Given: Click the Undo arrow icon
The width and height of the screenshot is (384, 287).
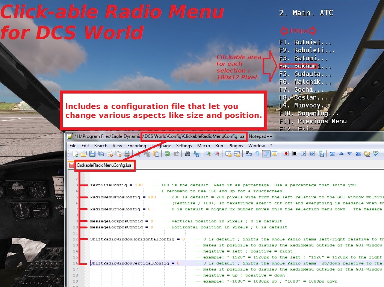Looking at the screenshot, I should tap(168, 154).
